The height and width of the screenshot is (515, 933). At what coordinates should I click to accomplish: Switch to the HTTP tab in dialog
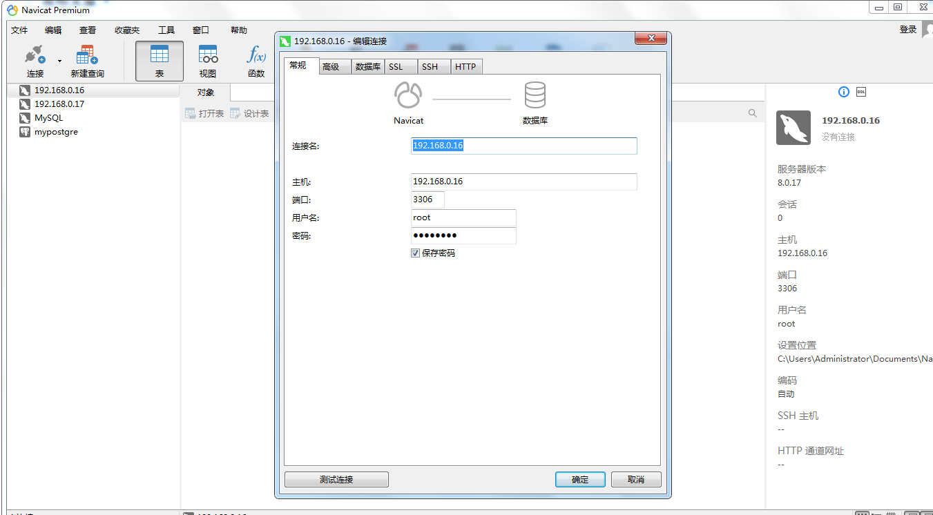pos(465,67)
